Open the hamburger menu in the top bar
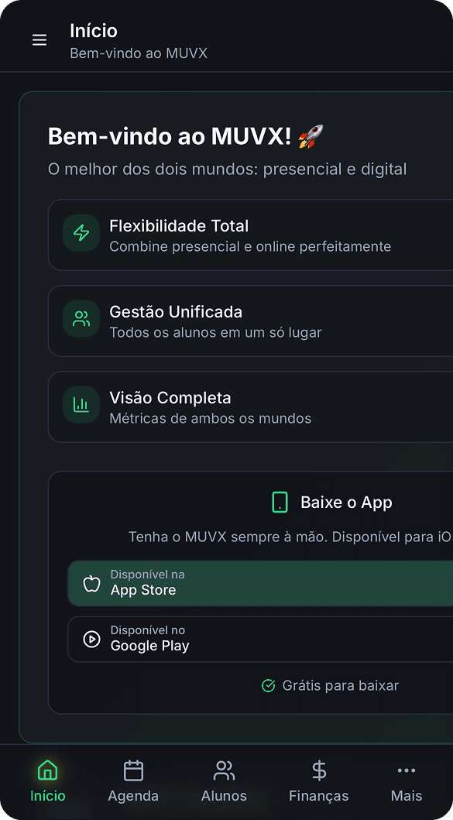Viewport: 453px width, 820px height. (39, 40)
